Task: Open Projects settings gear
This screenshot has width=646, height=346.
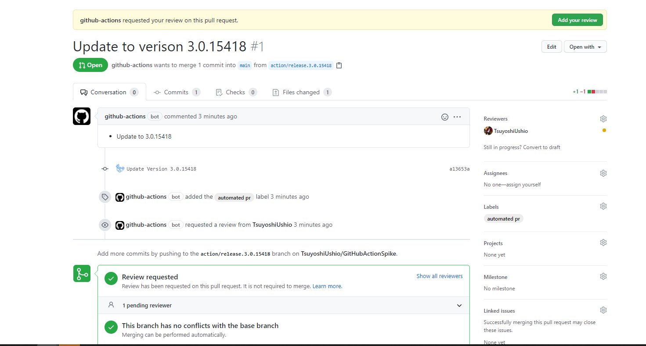Action: click(603, 243)
